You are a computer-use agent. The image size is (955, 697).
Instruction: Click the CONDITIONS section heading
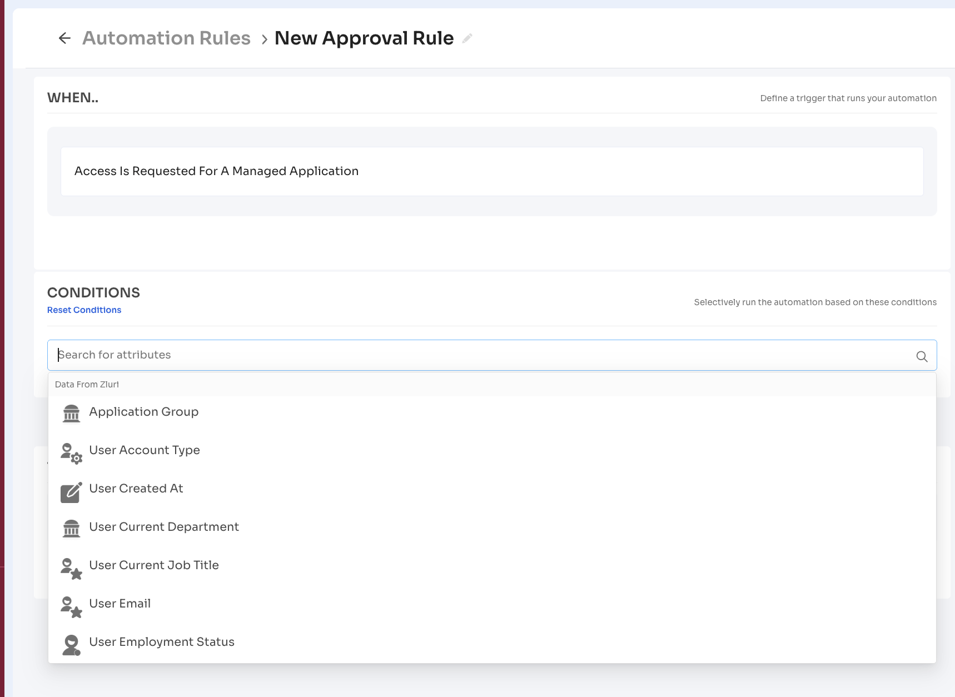click(x=93, y=292)
